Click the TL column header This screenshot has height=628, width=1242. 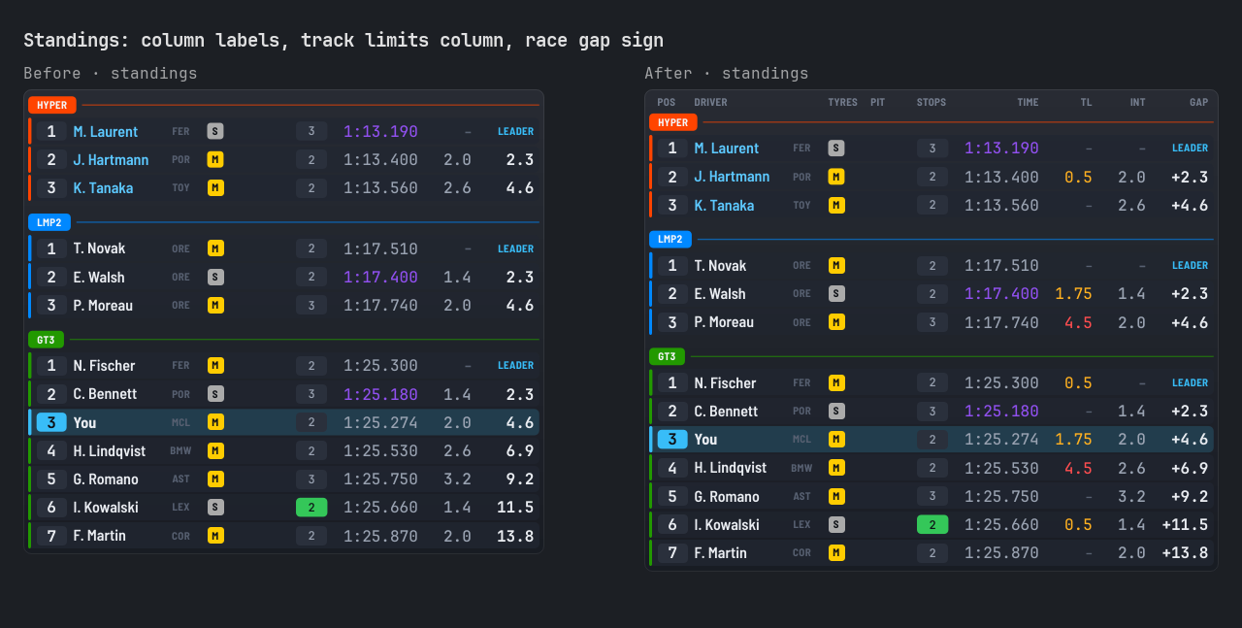pyautogui.click(x=1087, y=103)
